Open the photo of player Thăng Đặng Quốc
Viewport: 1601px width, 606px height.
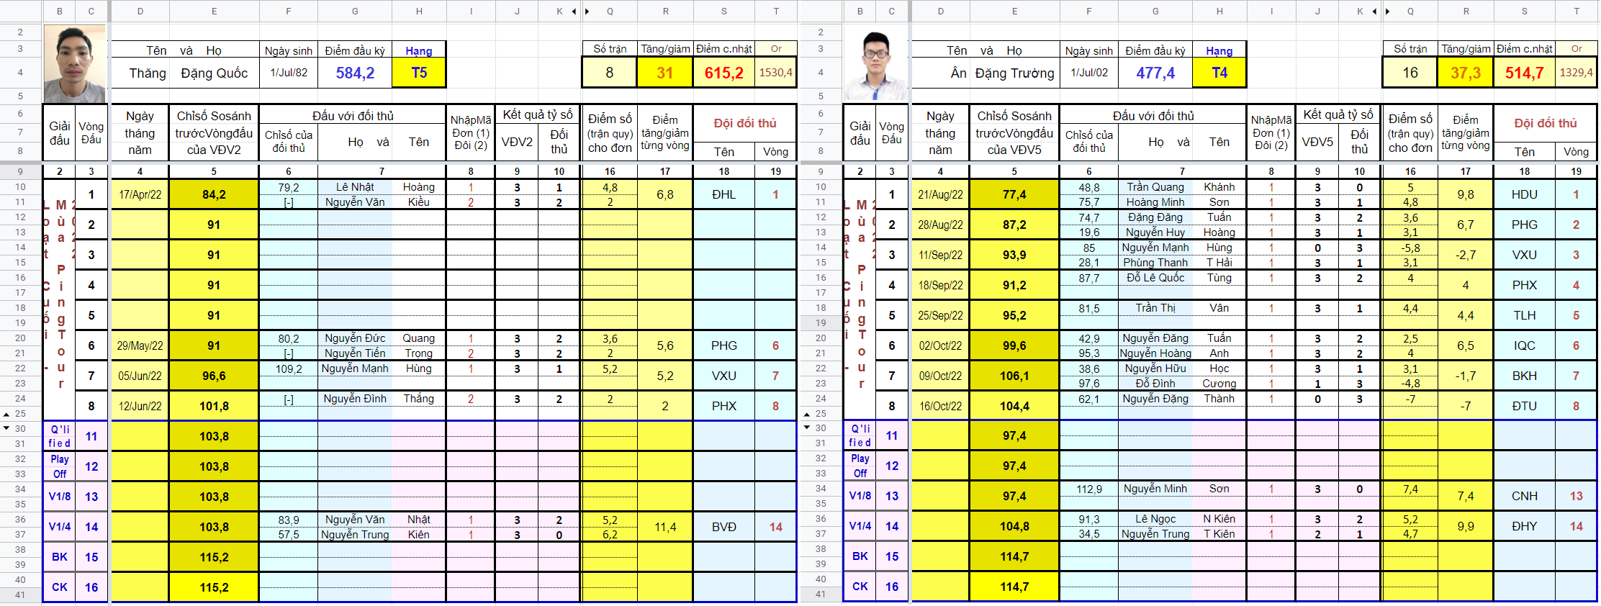75,64
